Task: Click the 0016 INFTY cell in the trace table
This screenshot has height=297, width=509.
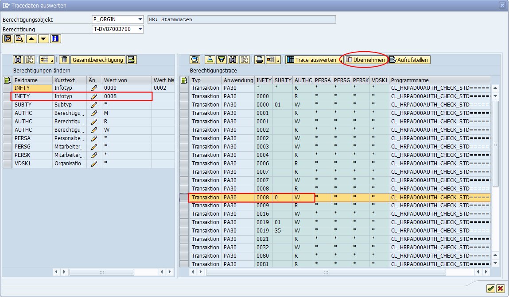Action: coord(264,214)
